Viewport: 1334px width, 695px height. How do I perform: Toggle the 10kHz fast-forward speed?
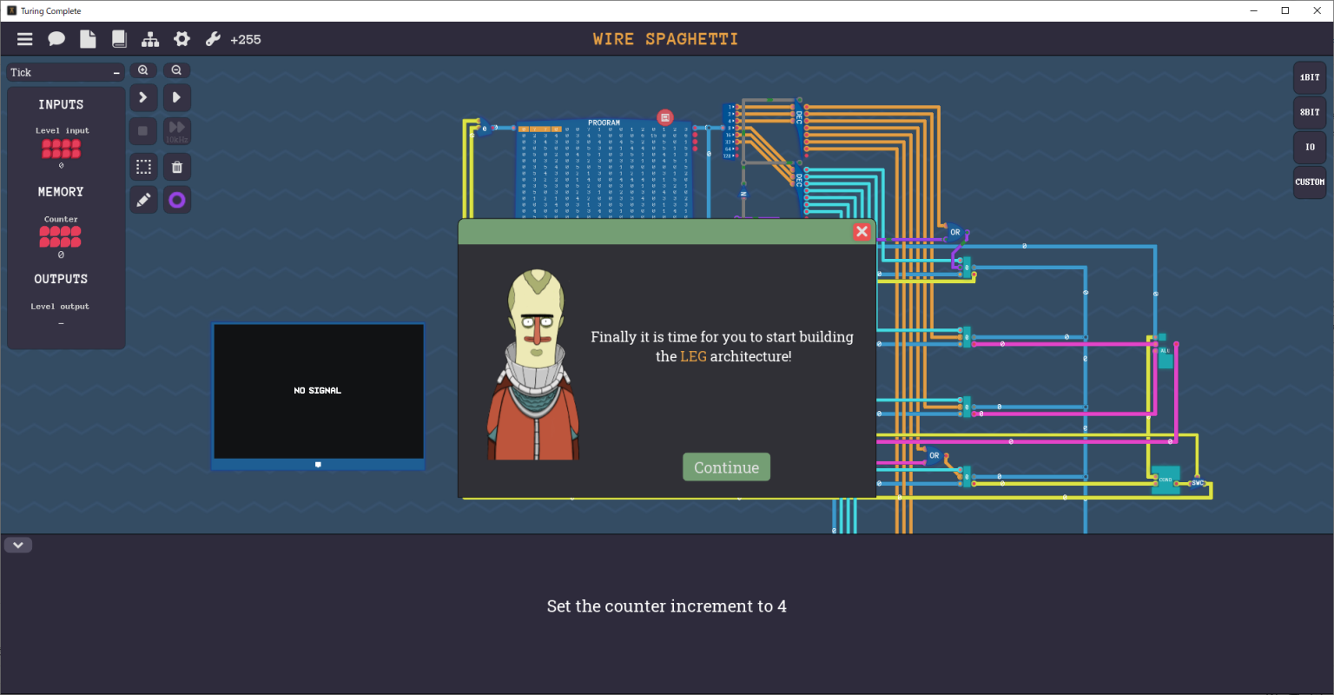176,131
